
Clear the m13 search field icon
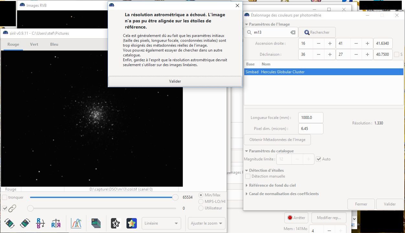[x=292, y=32]
